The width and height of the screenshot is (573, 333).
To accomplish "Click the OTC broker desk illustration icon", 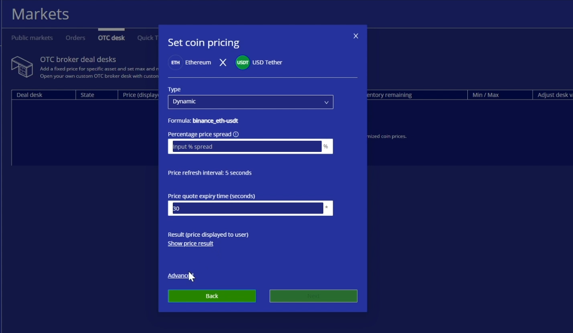I will [22, 67].
